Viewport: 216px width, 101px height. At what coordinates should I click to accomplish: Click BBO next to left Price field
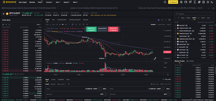point(104,89)
